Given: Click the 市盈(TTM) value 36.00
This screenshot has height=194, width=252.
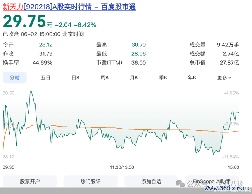Looking at the screenshot, I should tap(138, 63).
